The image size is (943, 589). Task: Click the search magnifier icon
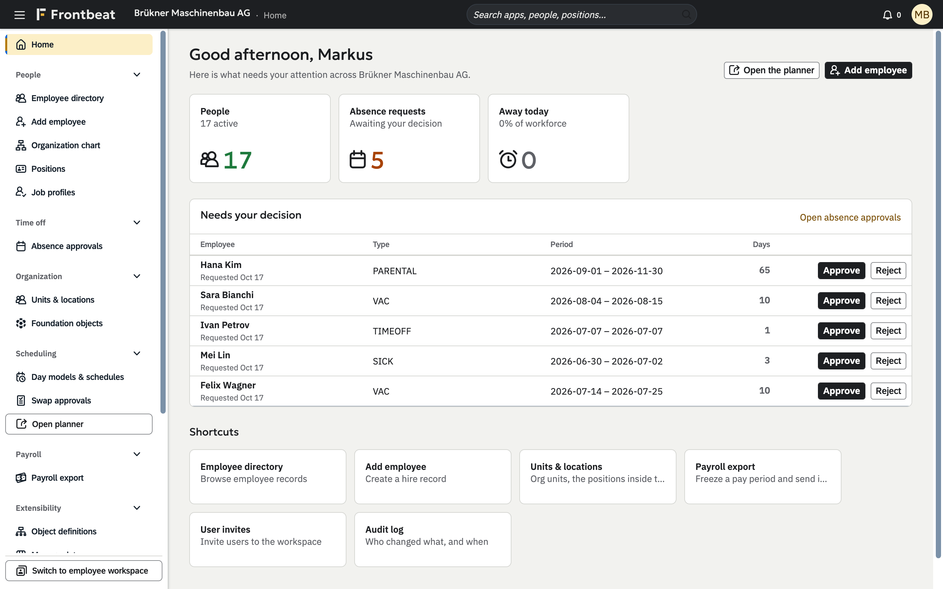pos(686,15)
